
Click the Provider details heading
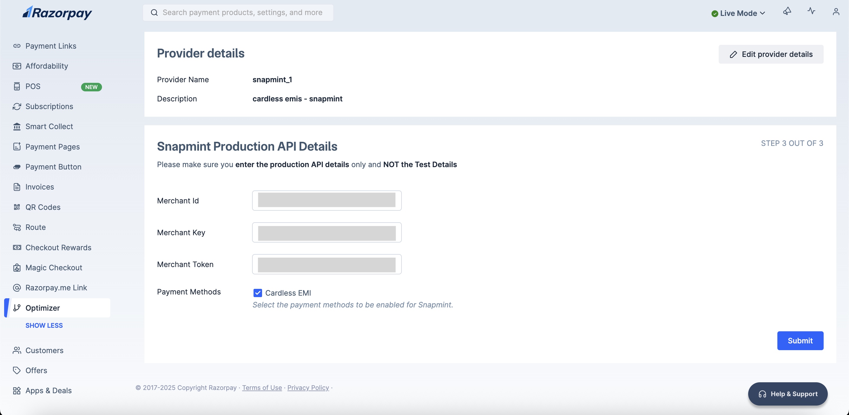pyautogui.click(x=201, y=53)
